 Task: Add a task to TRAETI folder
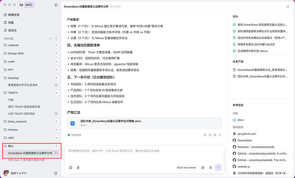pos(56,93)
